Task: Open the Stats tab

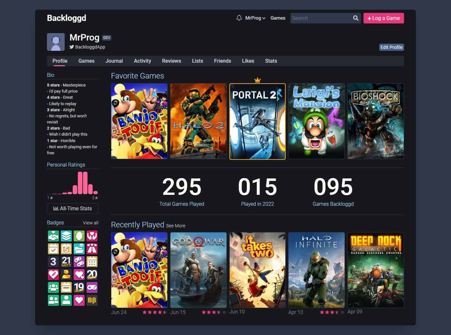Action: (x=271, y=61)
